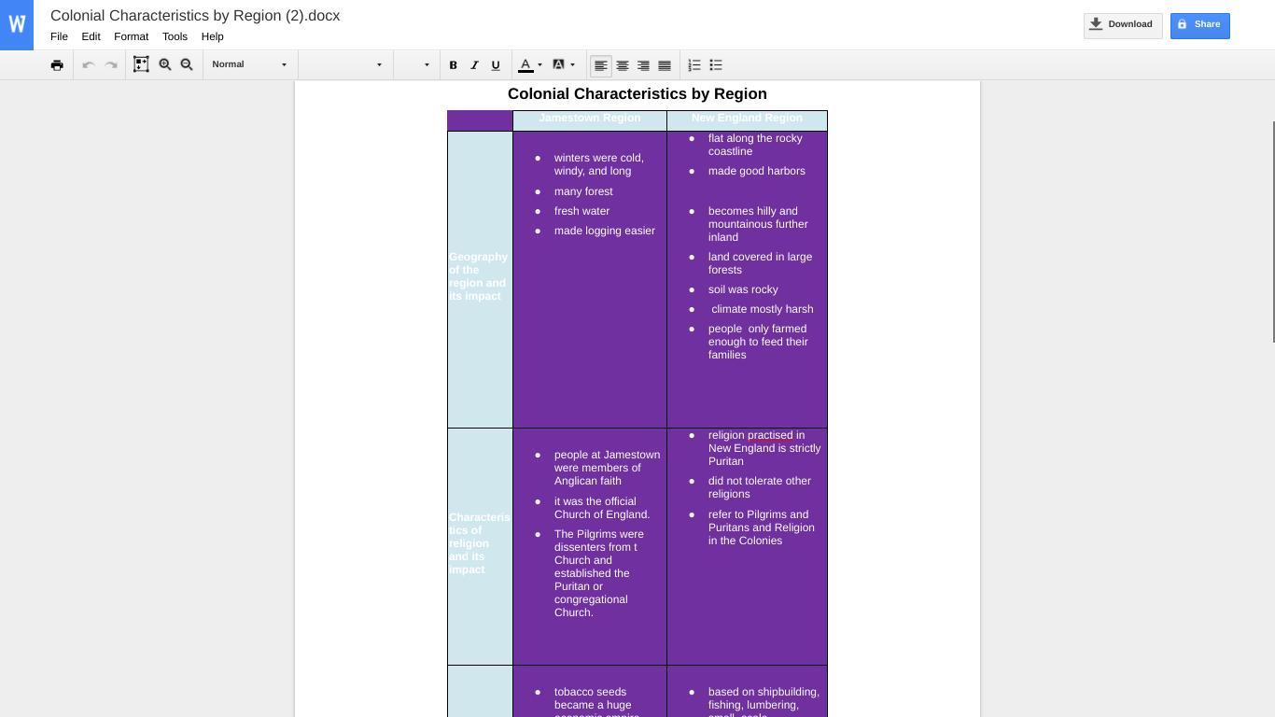1275x717 pixels.
Task: Open the Normal paragraph style dropdown
Action: [249, 64]
